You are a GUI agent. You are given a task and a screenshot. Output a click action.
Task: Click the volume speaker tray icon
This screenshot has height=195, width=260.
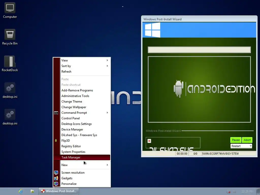point(234,192)
